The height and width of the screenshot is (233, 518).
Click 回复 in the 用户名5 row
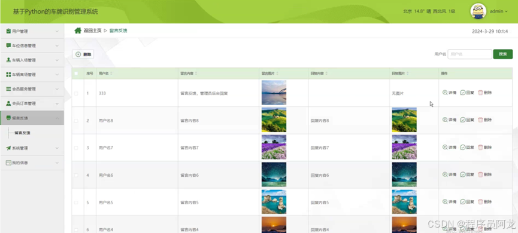pos(467,202)
